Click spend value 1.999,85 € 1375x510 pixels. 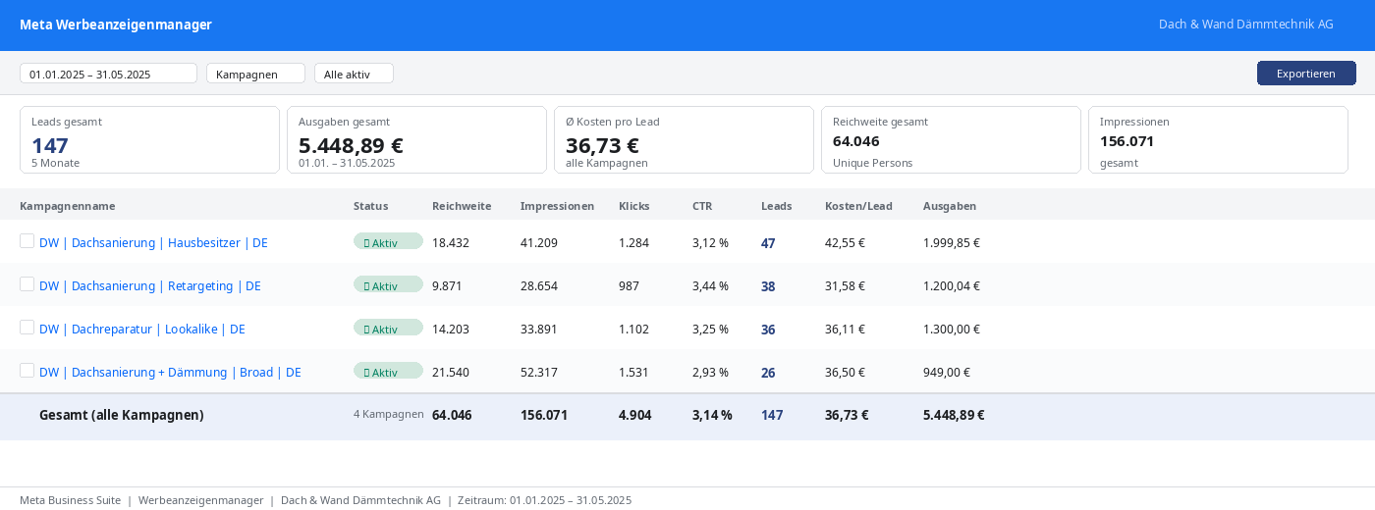[952, 243]
